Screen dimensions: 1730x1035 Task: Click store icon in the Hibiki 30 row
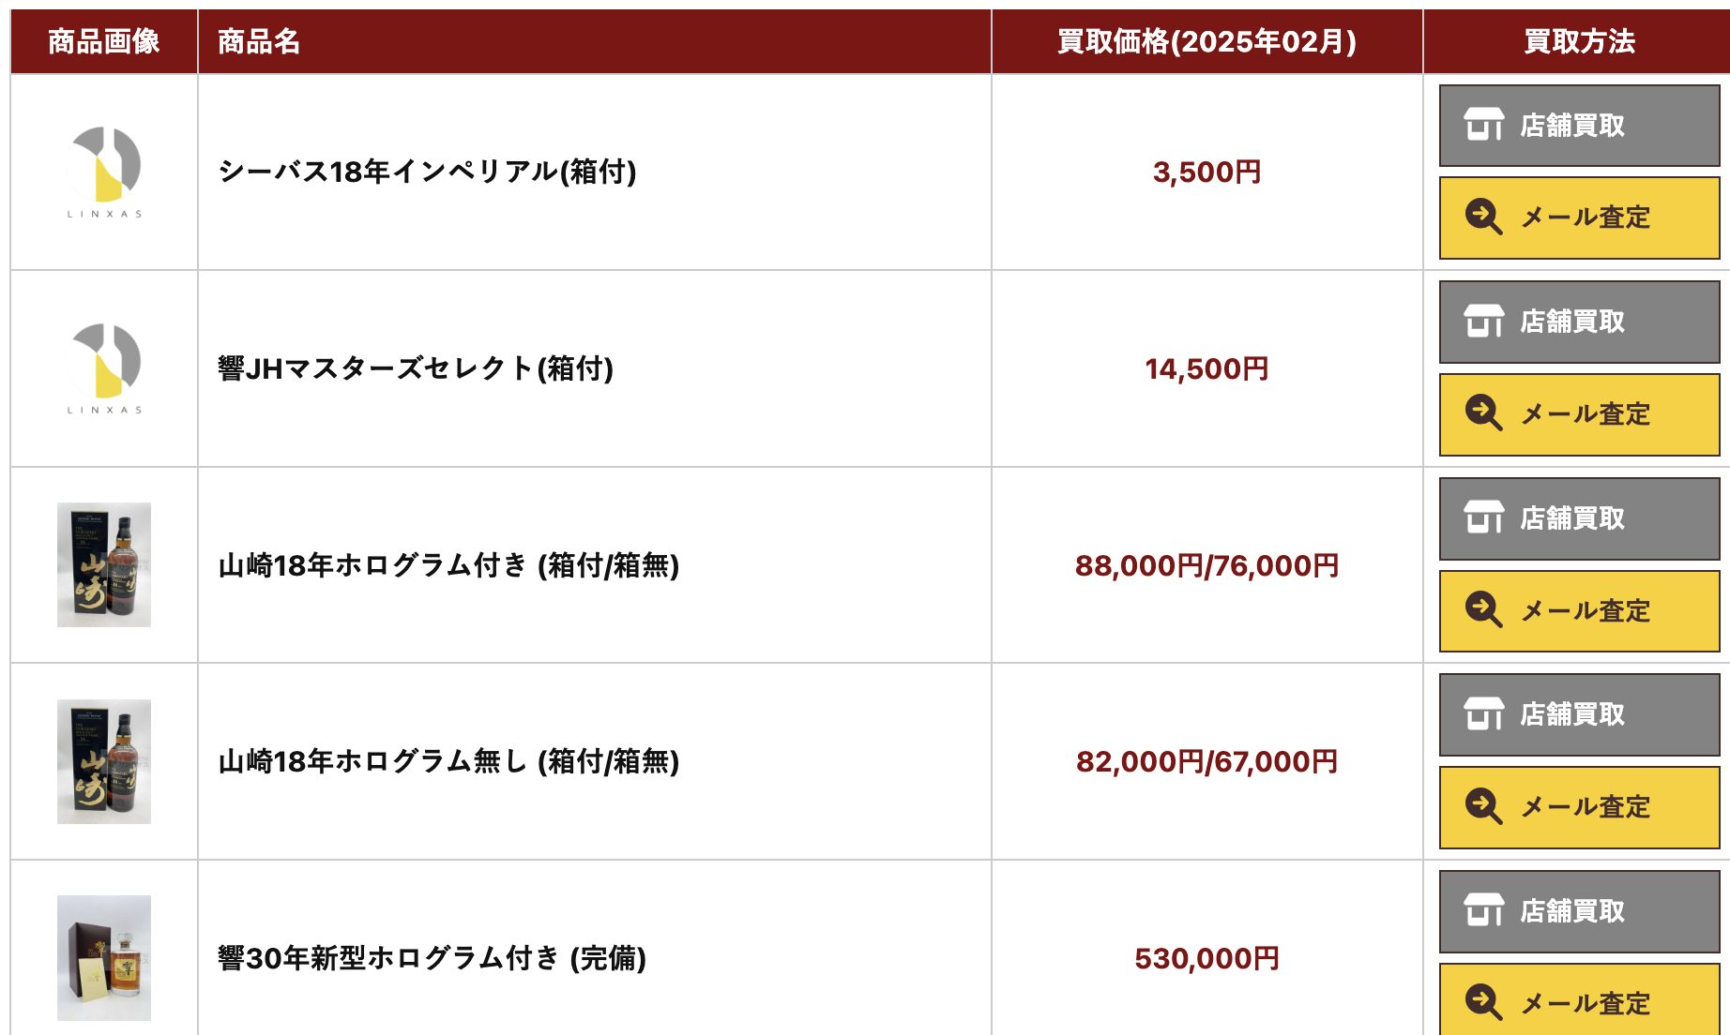point(1483,910)
